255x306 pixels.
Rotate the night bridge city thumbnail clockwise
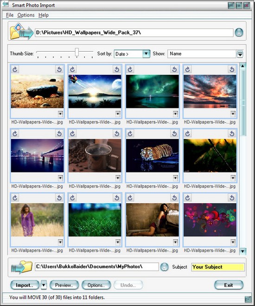click(15, 133)
